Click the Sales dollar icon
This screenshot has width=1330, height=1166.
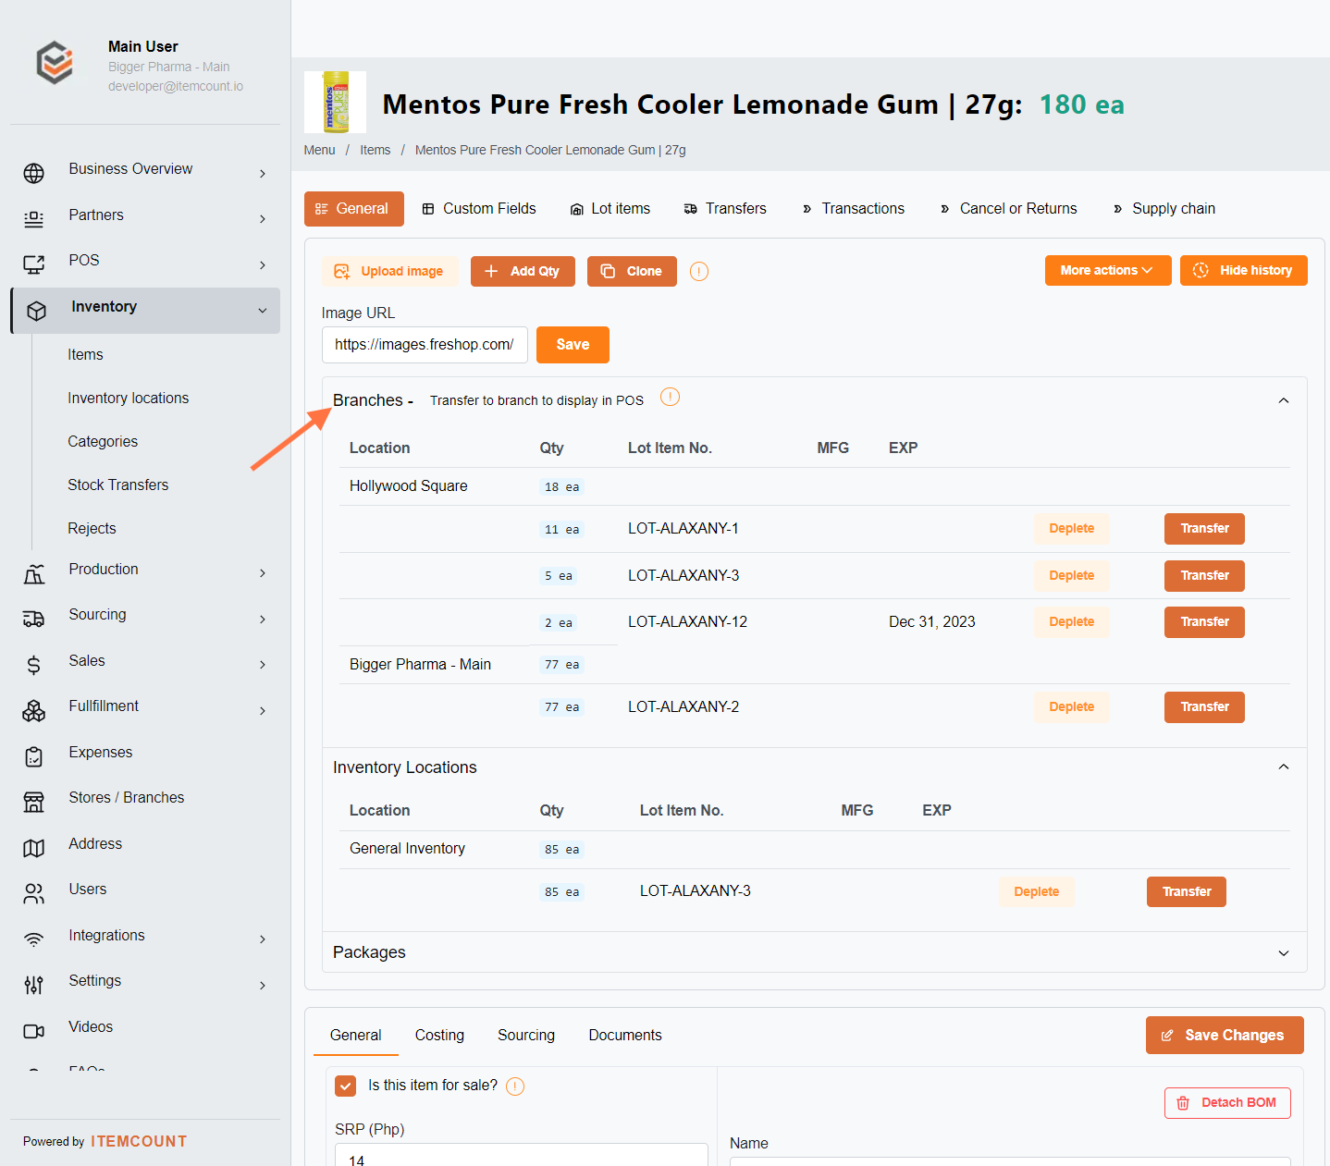(34, 665)
